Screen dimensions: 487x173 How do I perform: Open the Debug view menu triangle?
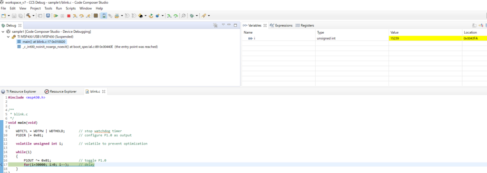(223, 25)
